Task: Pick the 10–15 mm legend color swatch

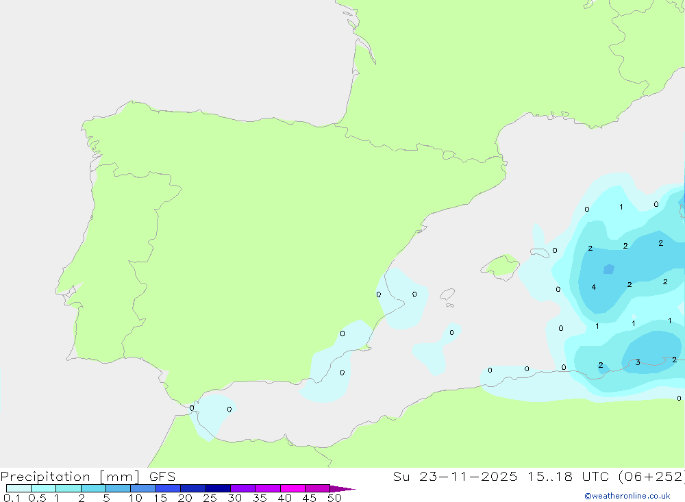Action: coord(143,488)
